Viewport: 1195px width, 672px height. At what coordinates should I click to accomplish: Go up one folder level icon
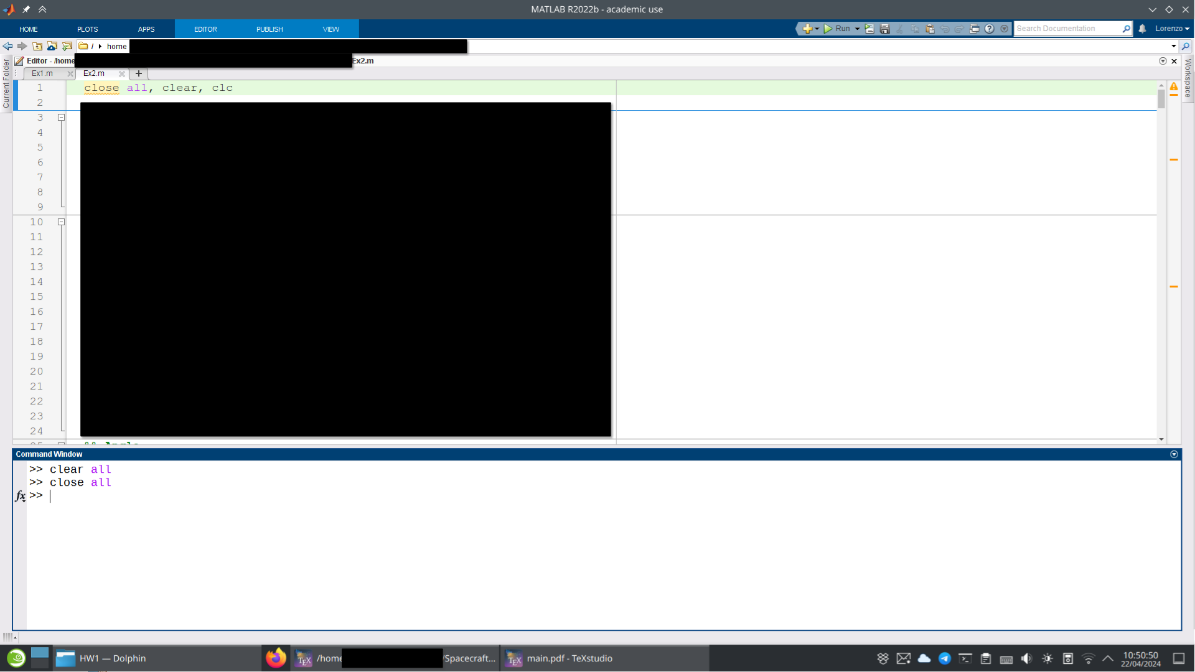click(37, 46)
